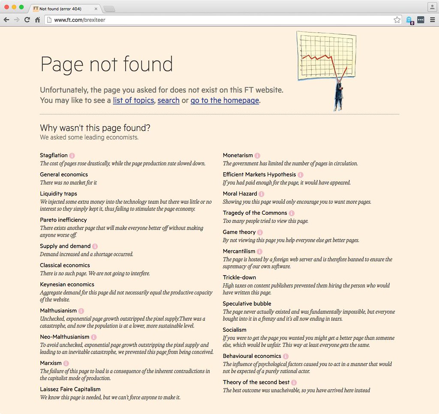
Task: Open info icon beside Efficient Markets Hypothesis
Action: point(301,175)
